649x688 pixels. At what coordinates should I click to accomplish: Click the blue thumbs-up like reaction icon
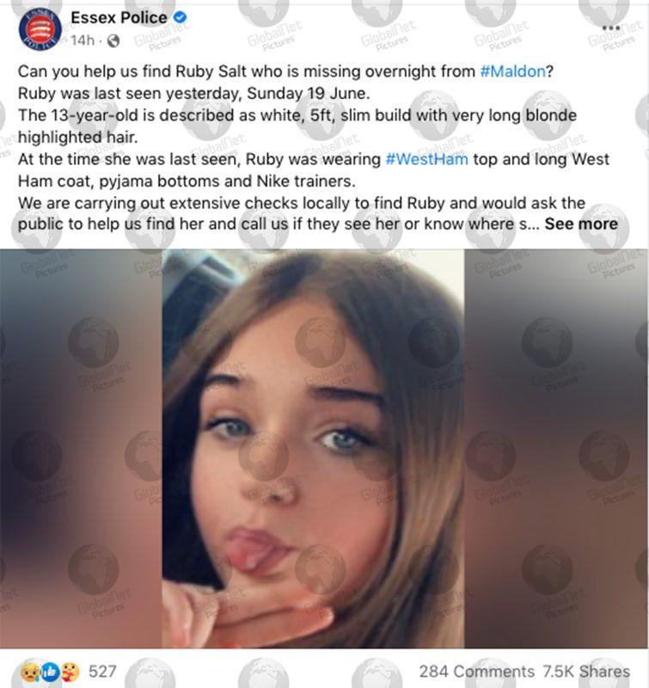51,672
